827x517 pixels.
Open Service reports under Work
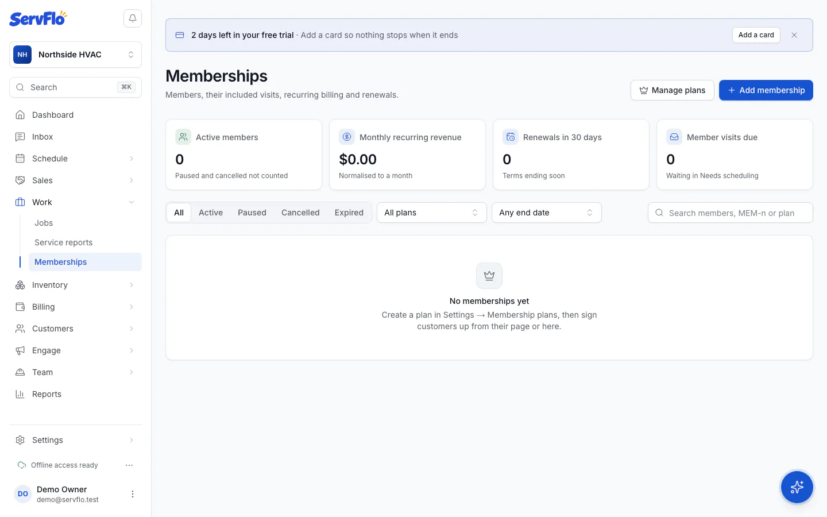point(85,242)
